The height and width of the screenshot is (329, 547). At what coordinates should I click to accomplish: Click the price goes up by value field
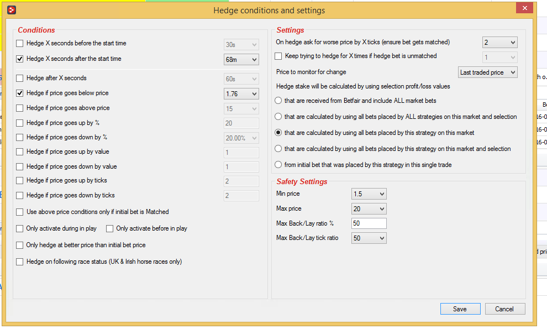[x=241, y=152]
